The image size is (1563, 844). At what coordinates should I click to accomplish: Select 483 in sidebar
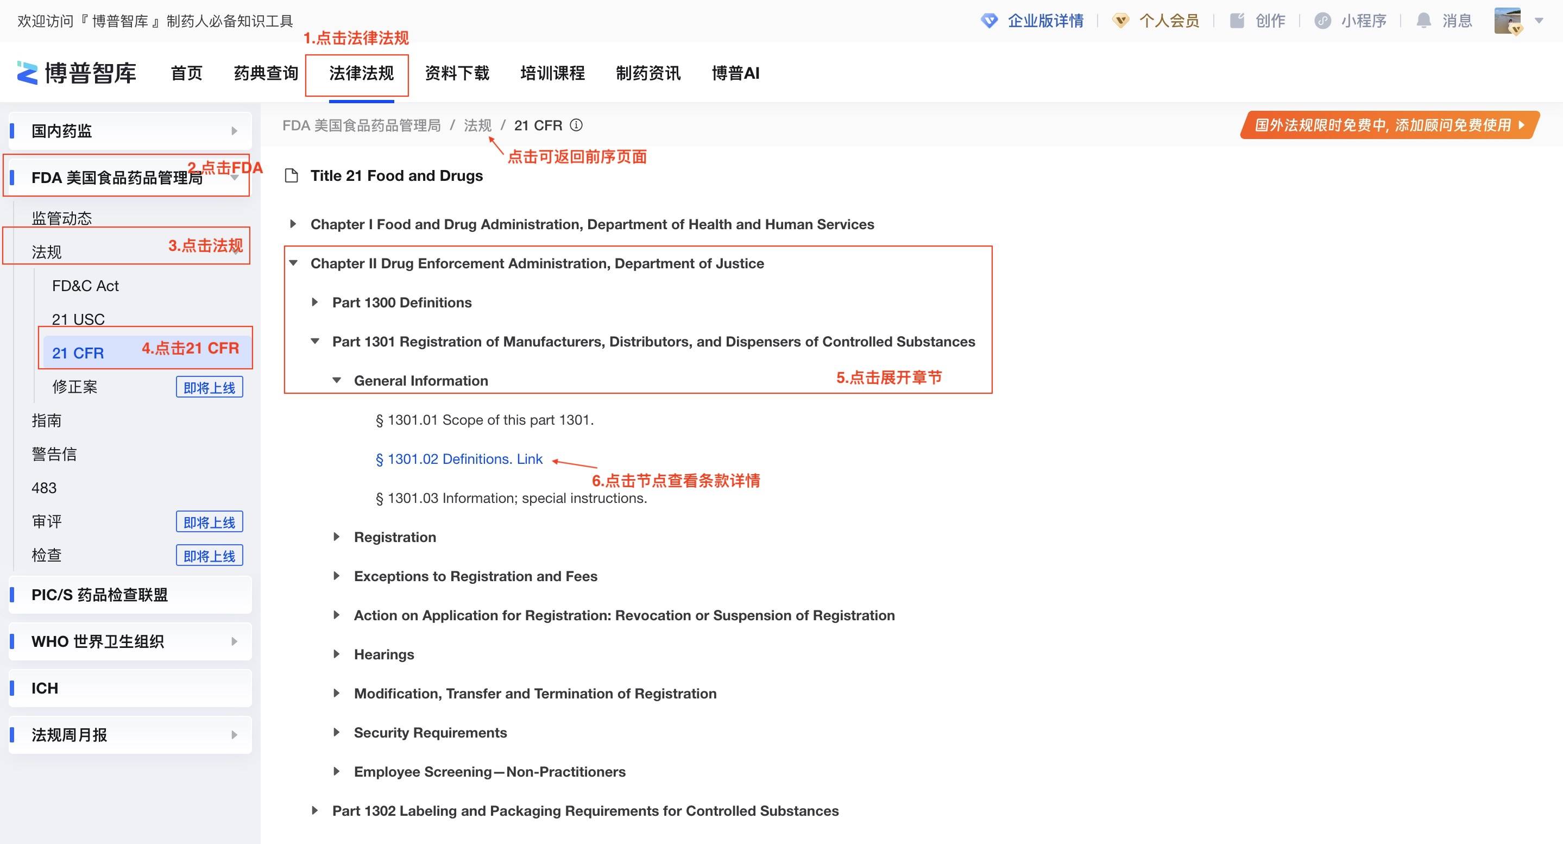click(x=43, y=488)
